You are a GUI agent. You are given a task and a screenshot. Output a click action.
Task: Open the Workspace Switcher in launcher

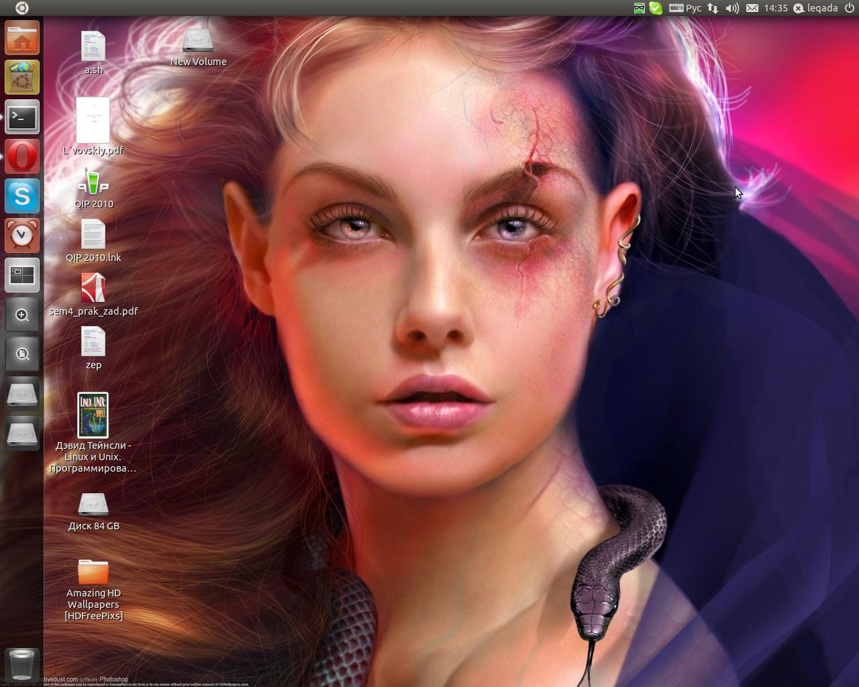pyautogui.click(x=22, y=275)
